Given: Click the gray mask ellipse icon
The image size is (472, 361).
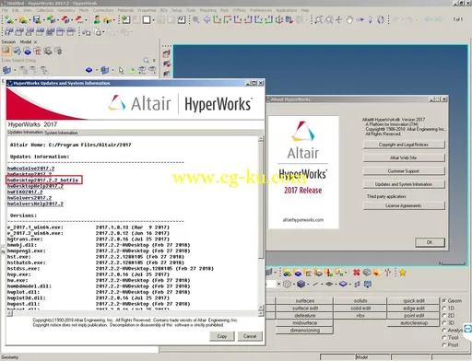Looking at the screenshot, I should coord(367,273).
